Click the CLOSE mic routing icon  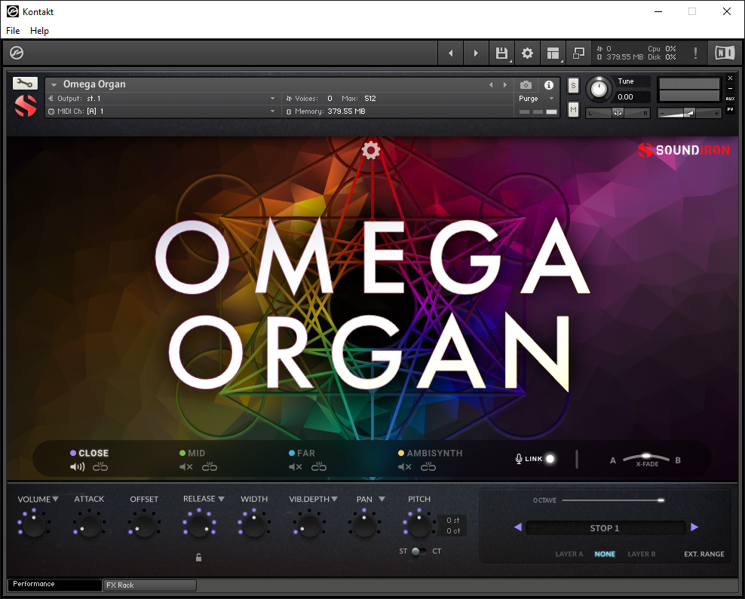click(100, 467)
